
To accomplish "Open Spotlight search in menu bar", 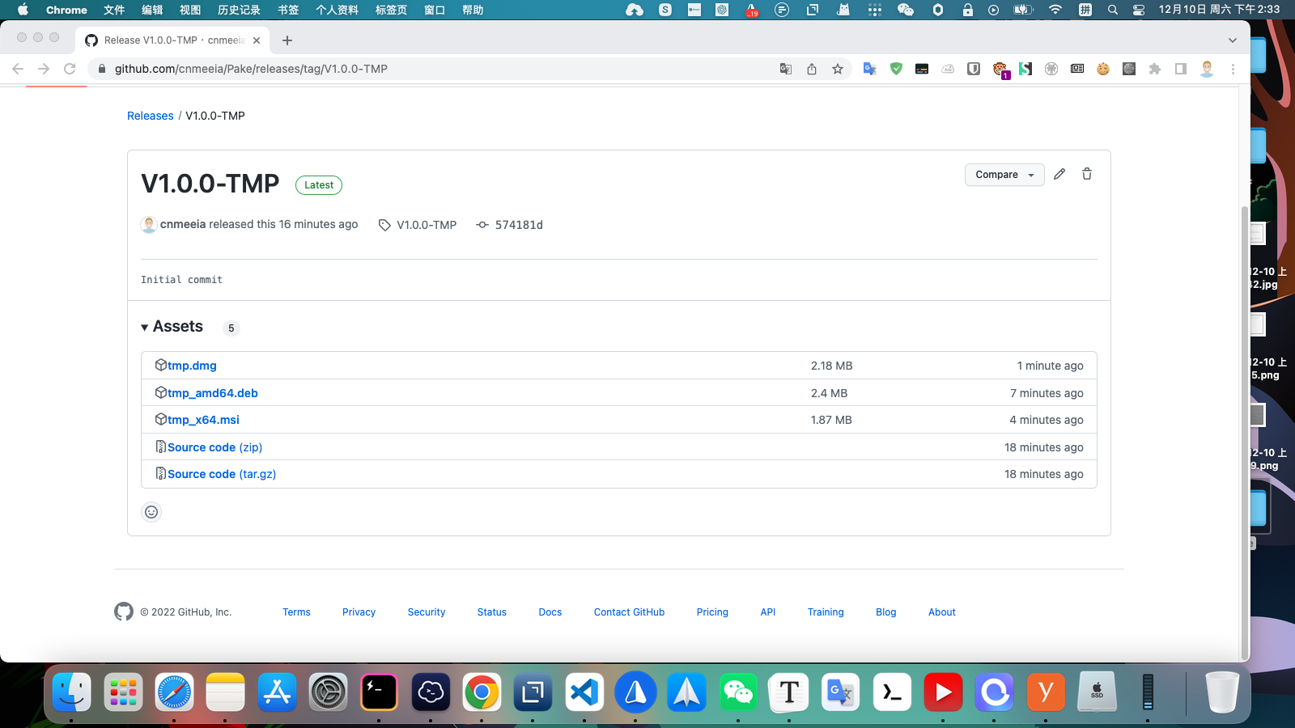I will click(x=1113, y=10).
